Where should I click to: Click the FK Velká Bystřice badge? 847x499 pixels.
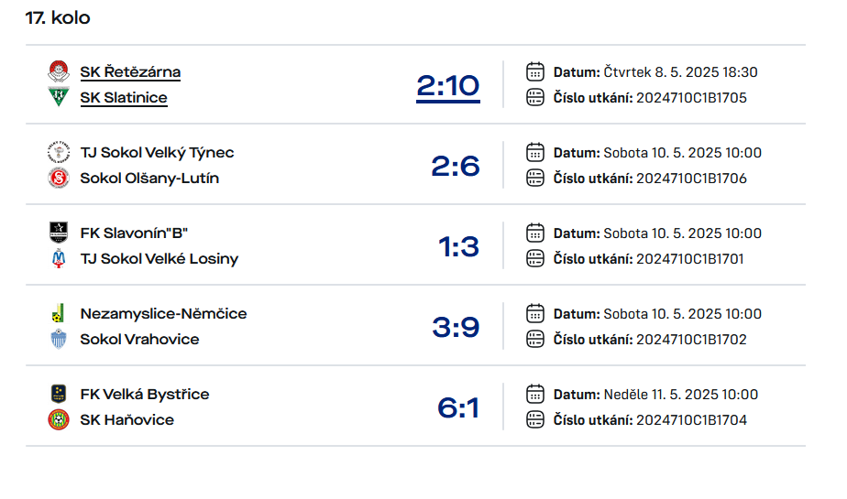[59, 394]
